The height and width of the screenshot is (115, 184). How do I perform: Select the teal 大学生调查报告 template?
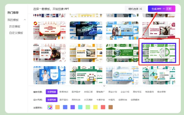click(159, 75)
